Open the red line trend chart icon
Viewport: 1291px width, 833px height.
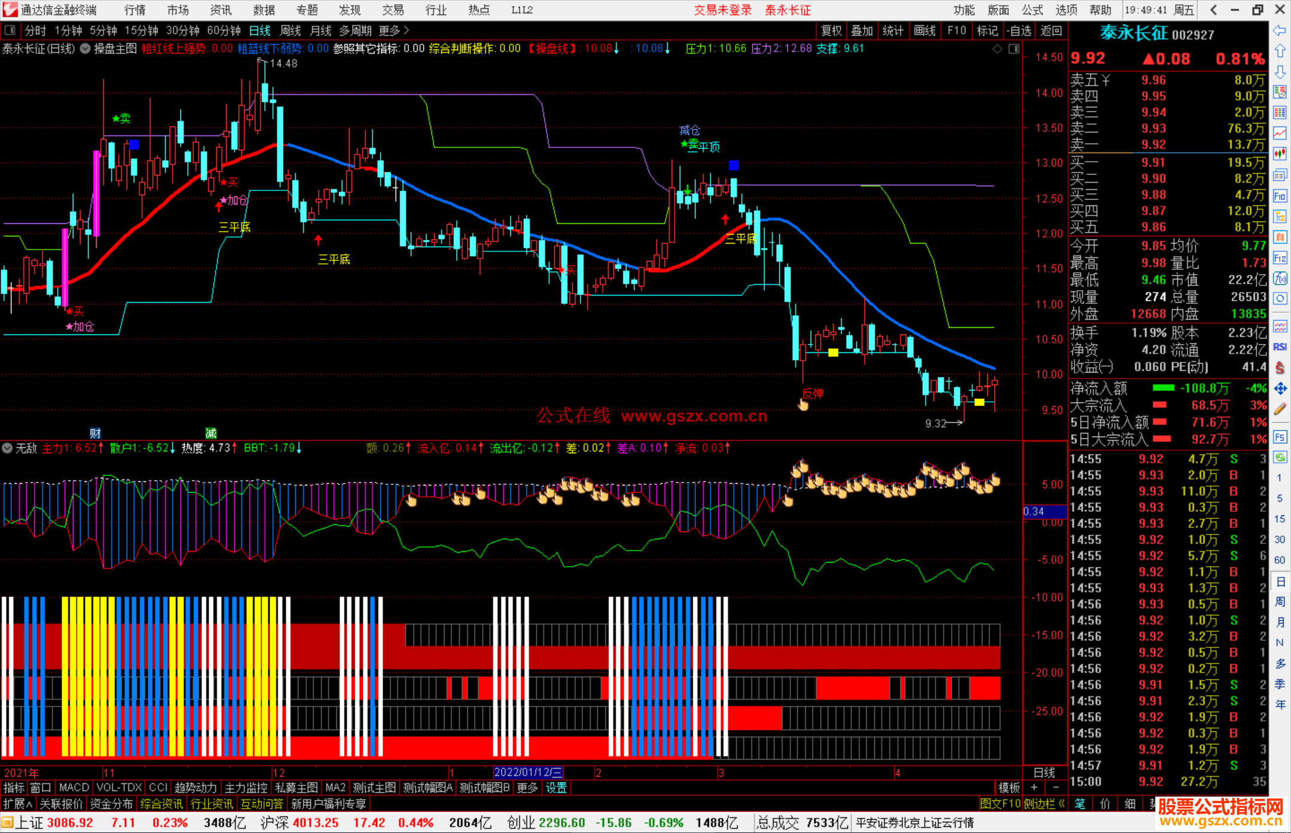tap(1280, 133)
